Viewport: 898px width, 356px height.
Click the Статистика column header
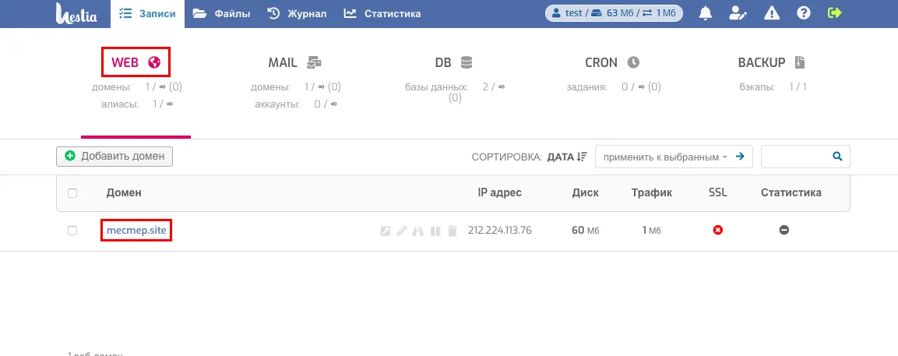click(x=791, y=192)
